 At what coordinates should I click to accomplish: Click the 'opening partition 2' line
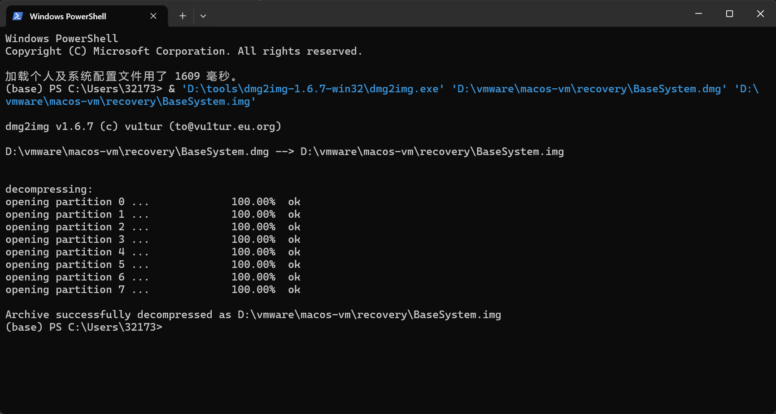pyautogui.click(x=153, y=227)
